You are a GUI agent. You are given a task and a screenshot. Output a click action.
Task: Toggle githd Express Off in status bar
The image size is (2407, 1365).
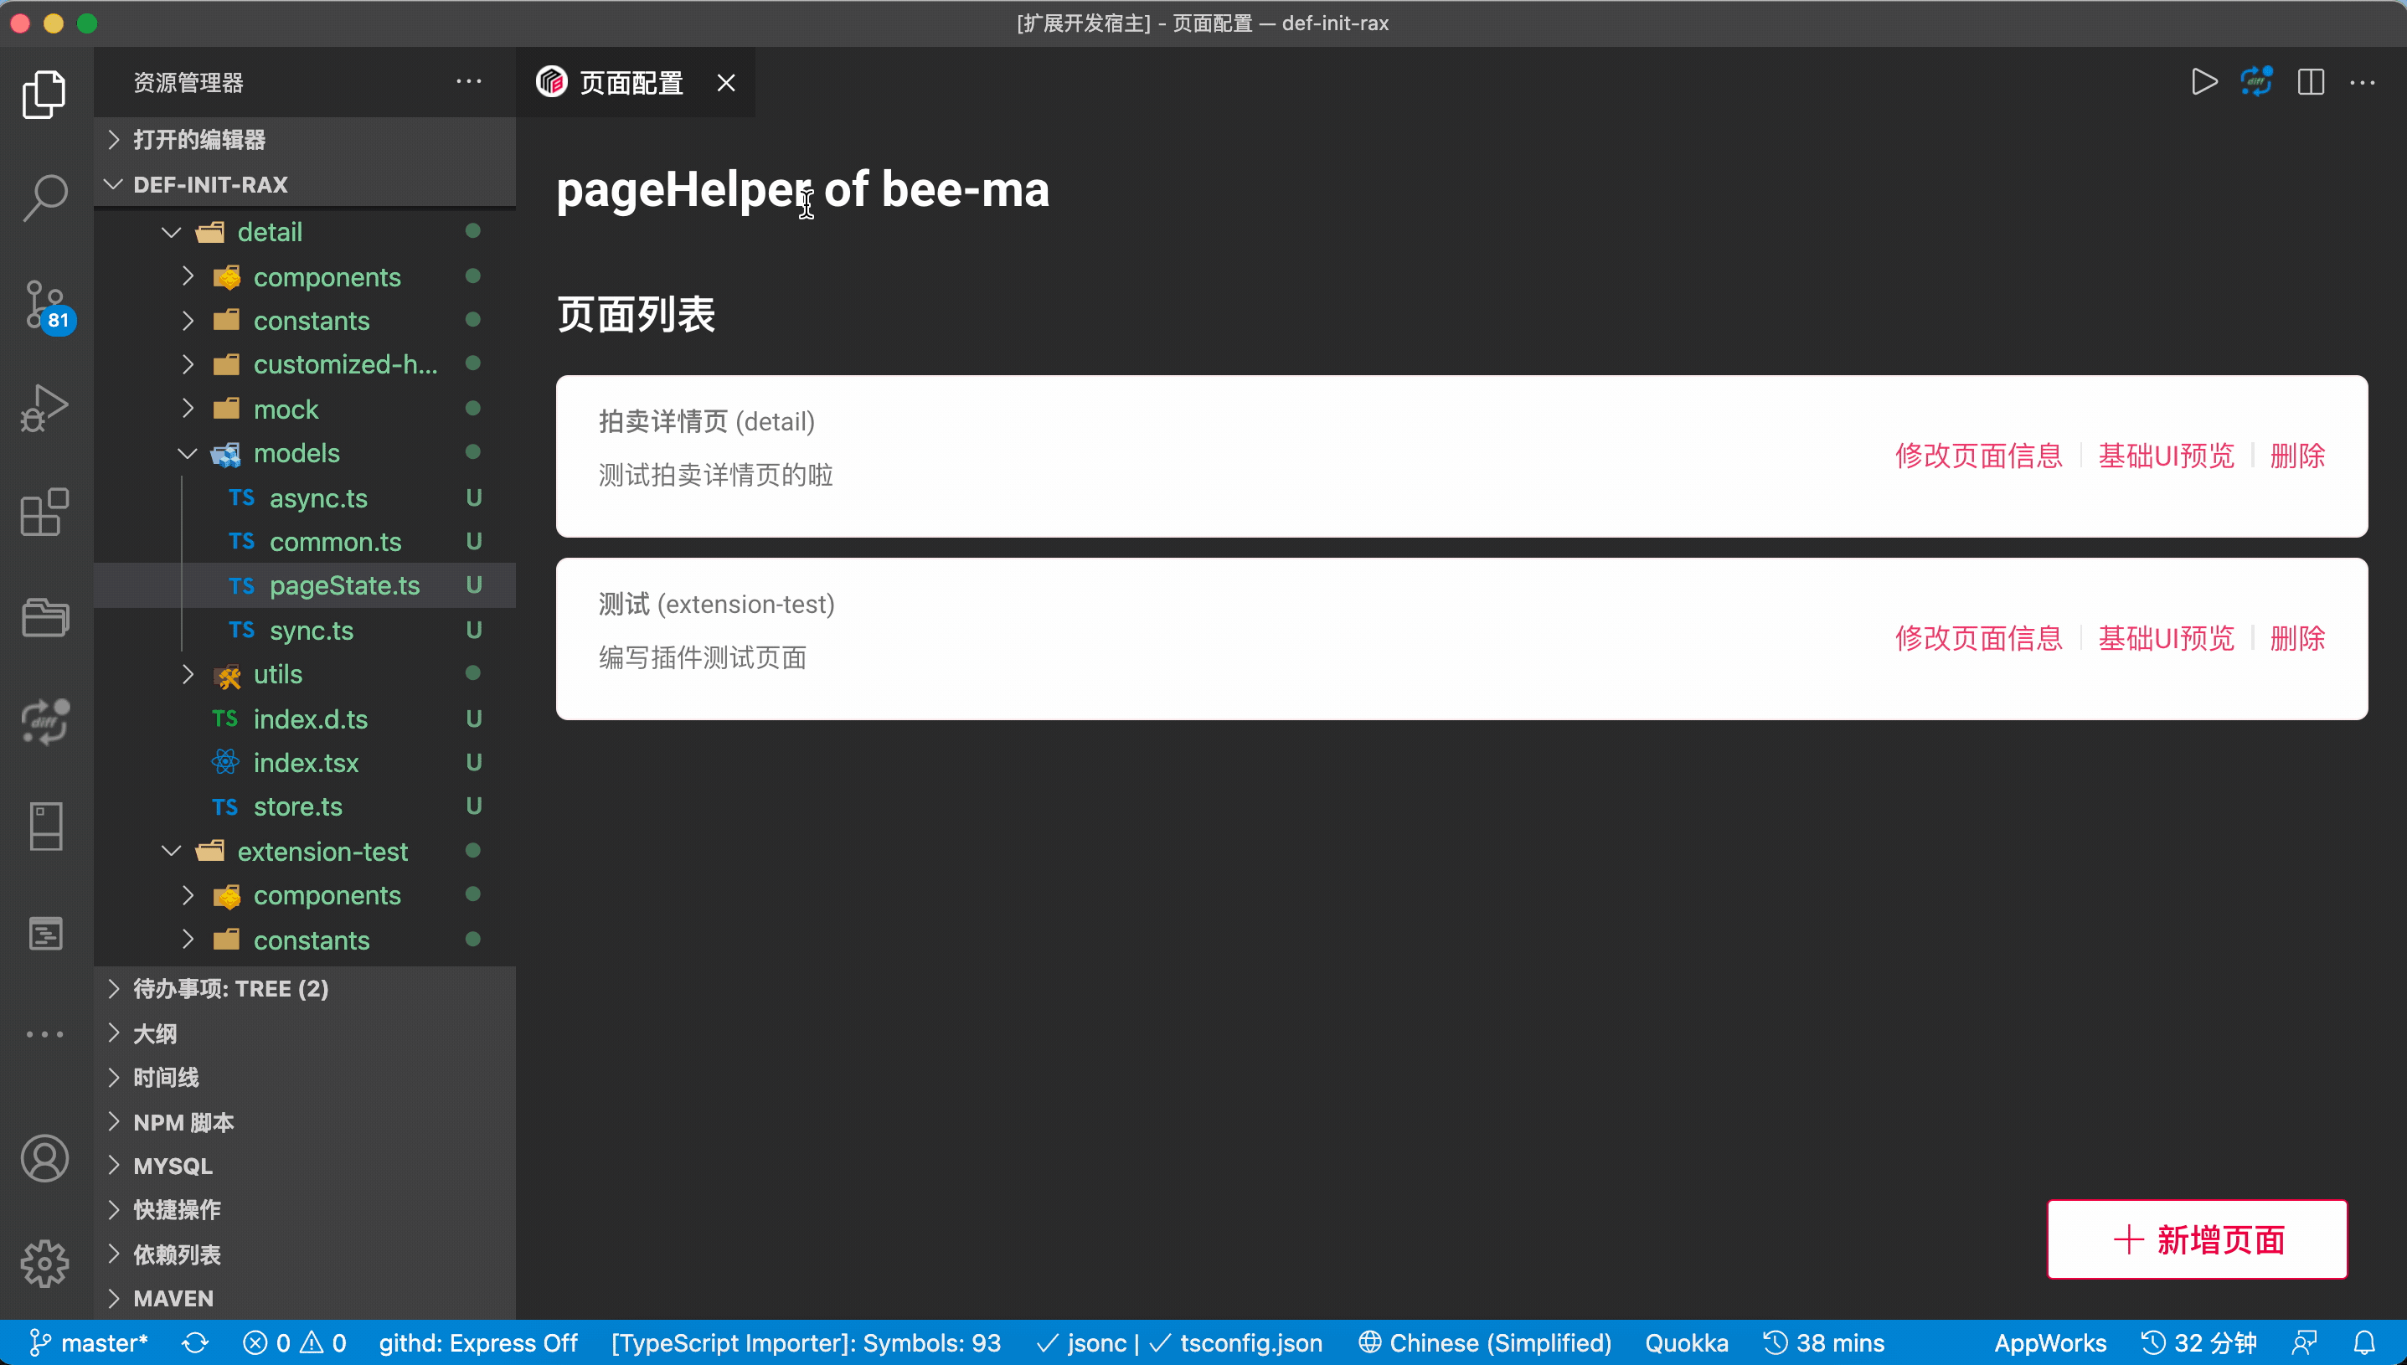click(477, 1342)
